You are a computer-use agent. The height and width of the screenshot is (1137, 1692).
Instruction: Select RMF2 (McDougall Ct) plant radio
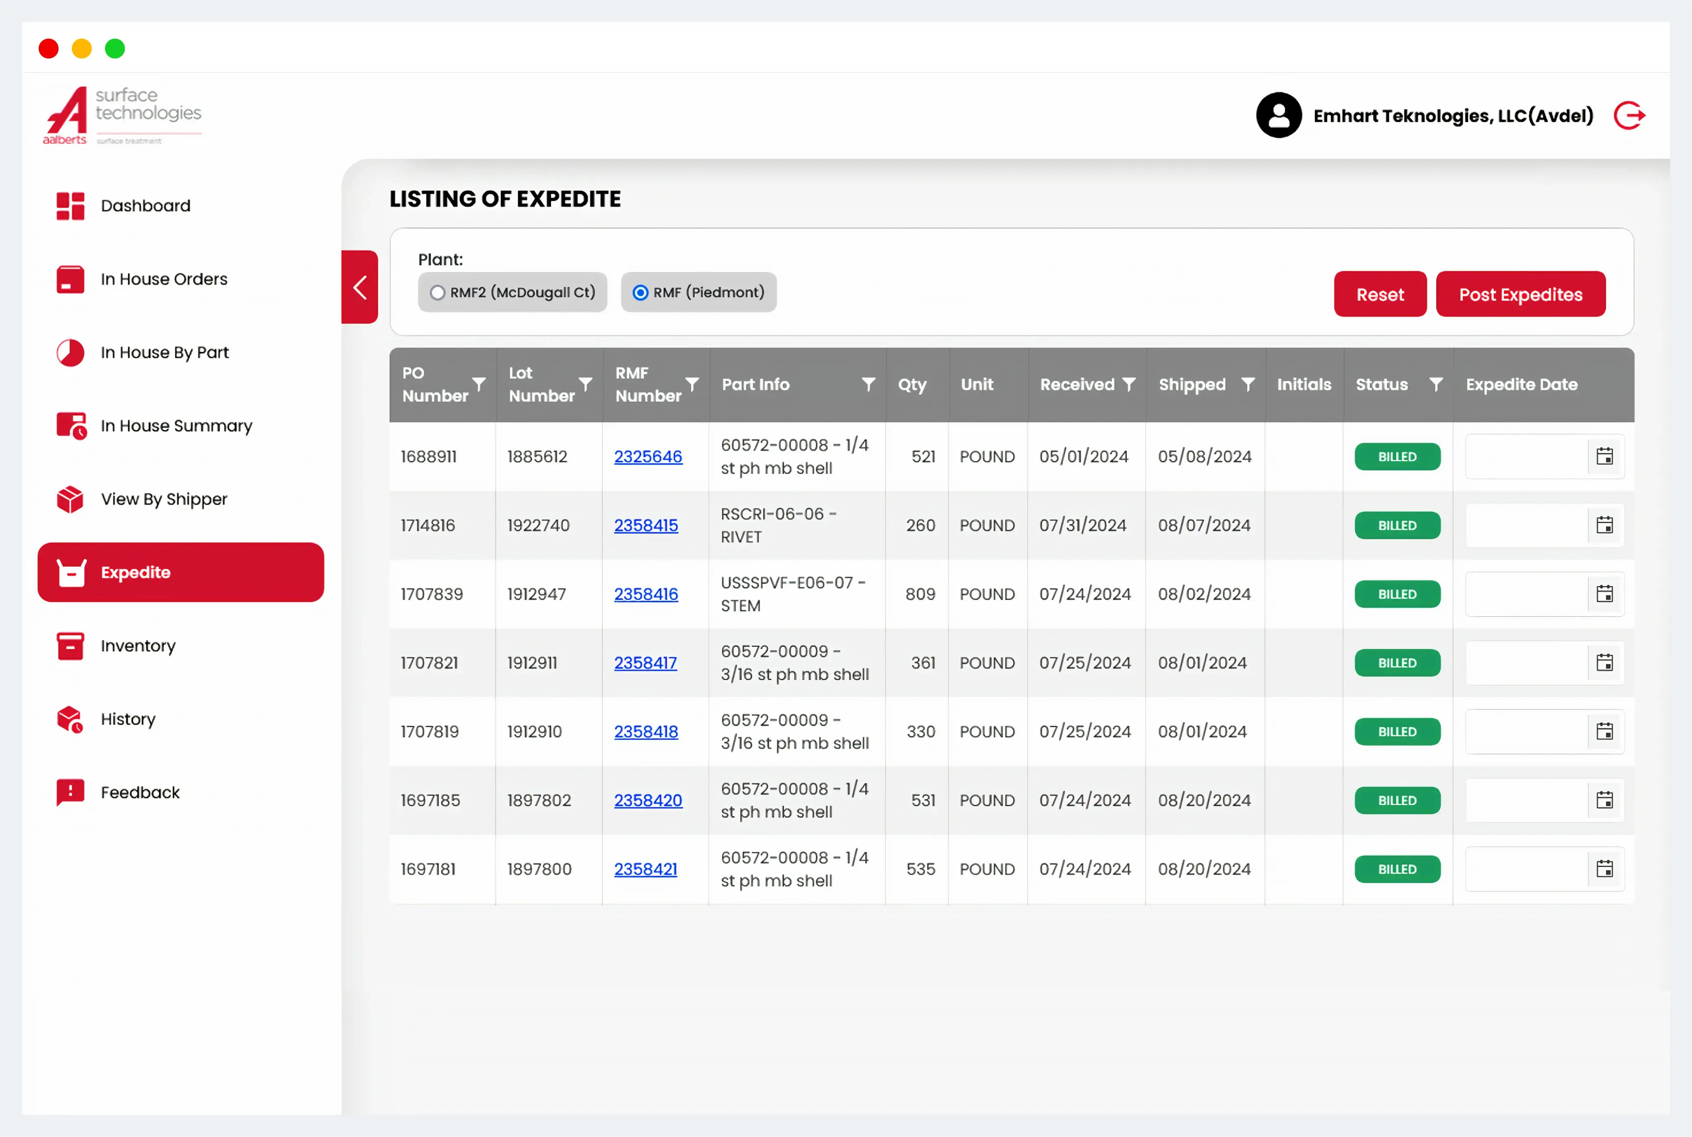point(437,292)
